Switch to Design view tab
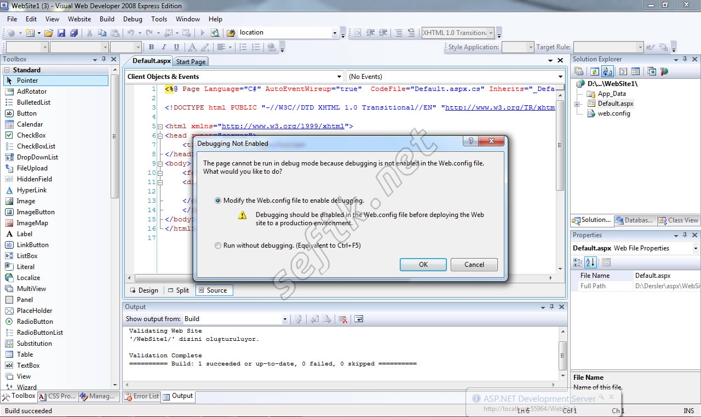Viewport: 701px width, 417px height. (x=143, y=290)
